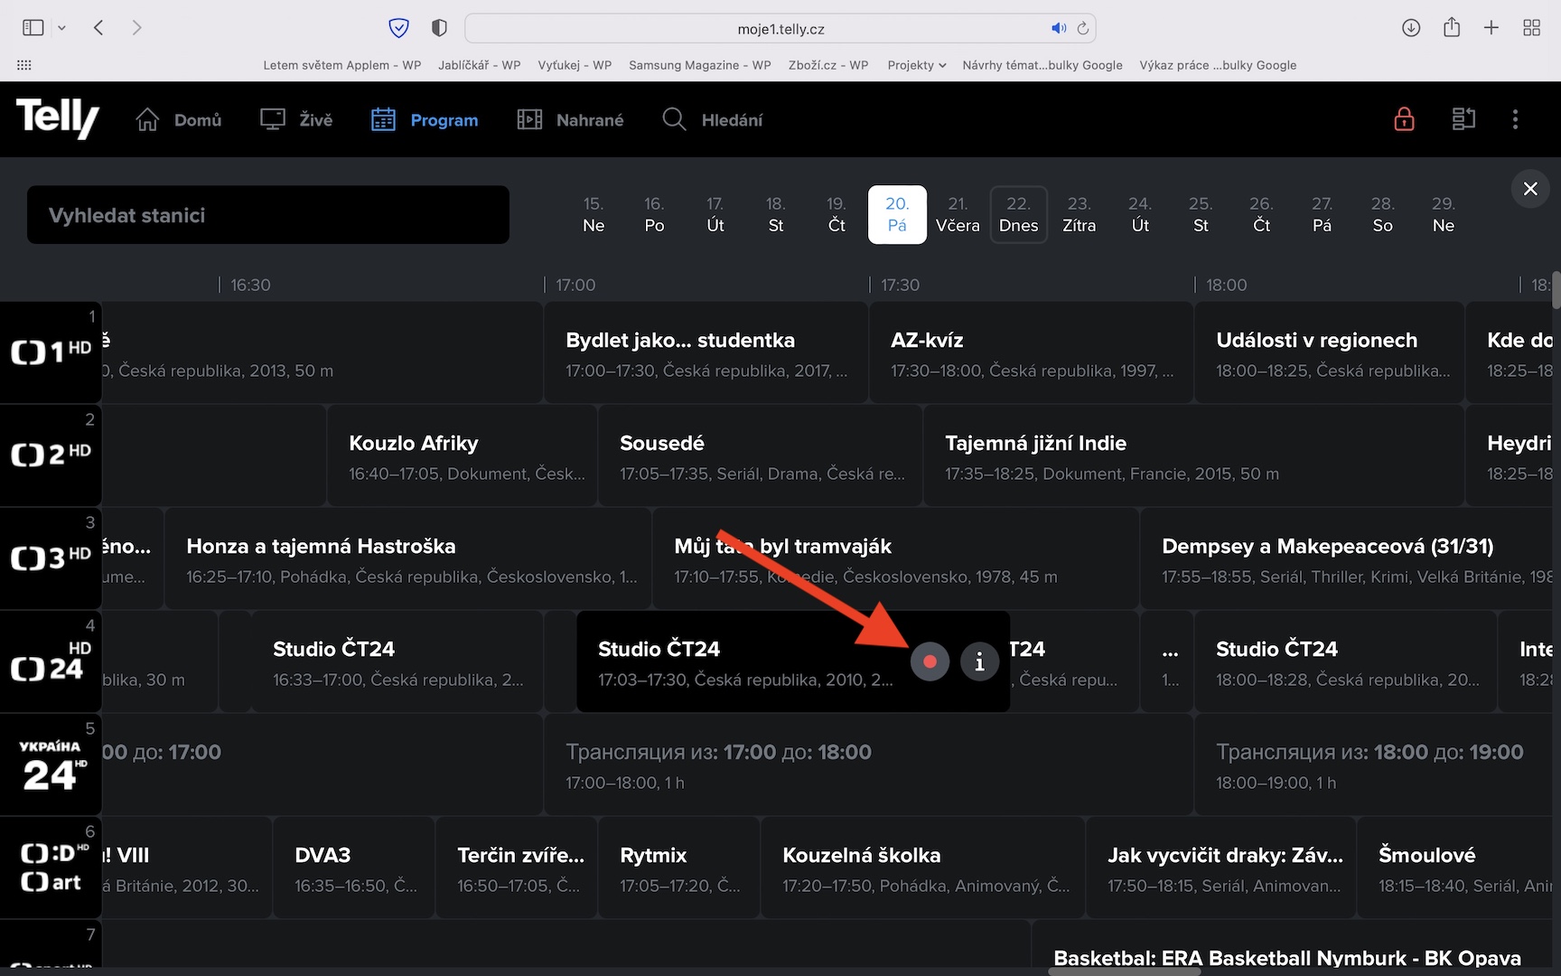Select the ČT1 HD channel logo
1561x976 pixels.
[51, 352]
